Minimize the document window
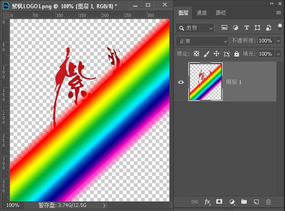The width and height of the screenshot is (285, 211). pos(135,5)
